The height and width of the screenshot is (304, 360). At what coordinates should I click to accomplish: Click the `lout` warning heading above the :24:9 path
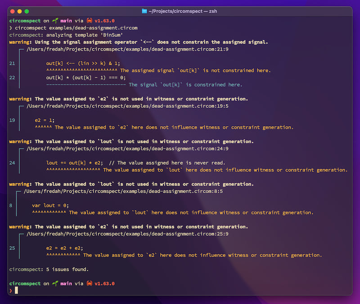[x=131, y=141]
